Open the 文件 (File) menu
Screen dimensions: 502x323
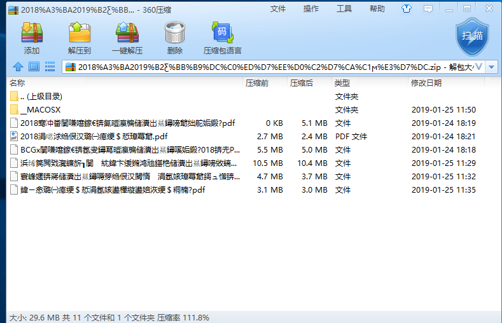[277, 9]
